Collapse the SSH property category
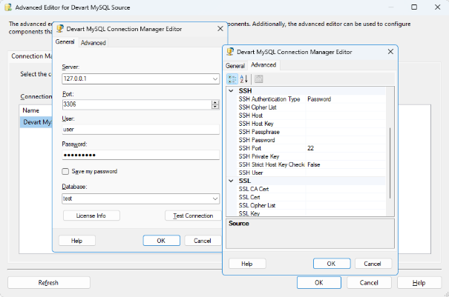 [x=231, y=90]
